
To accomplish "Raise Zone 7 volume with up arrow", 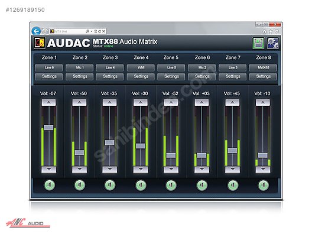I will tap(232, 102).
